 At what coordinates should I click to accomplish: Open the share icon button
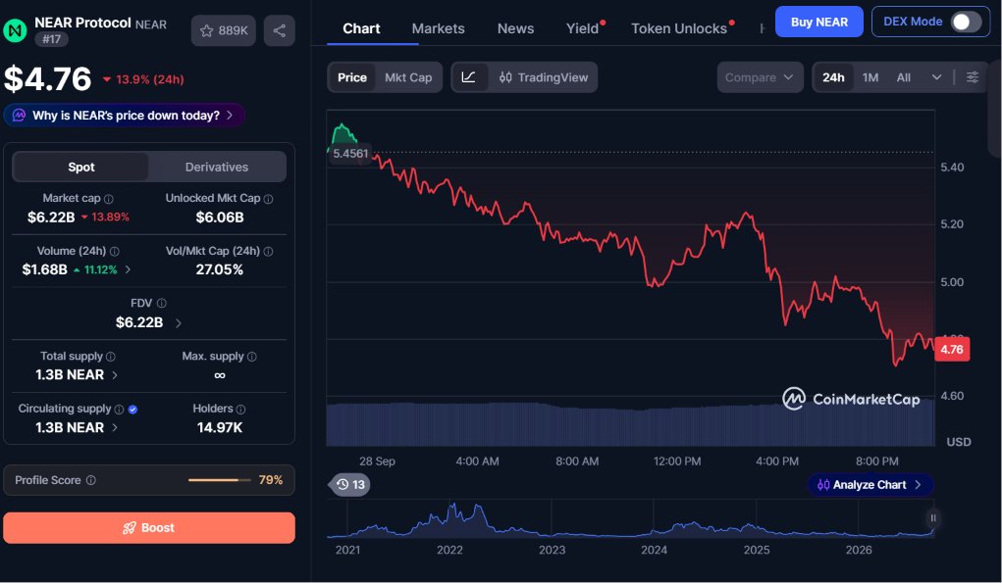pos(280,30)
